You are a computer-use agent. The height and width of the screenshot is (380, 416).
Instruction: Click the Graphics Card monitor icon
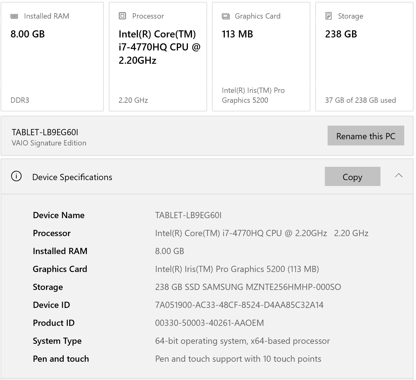[226, 16]
